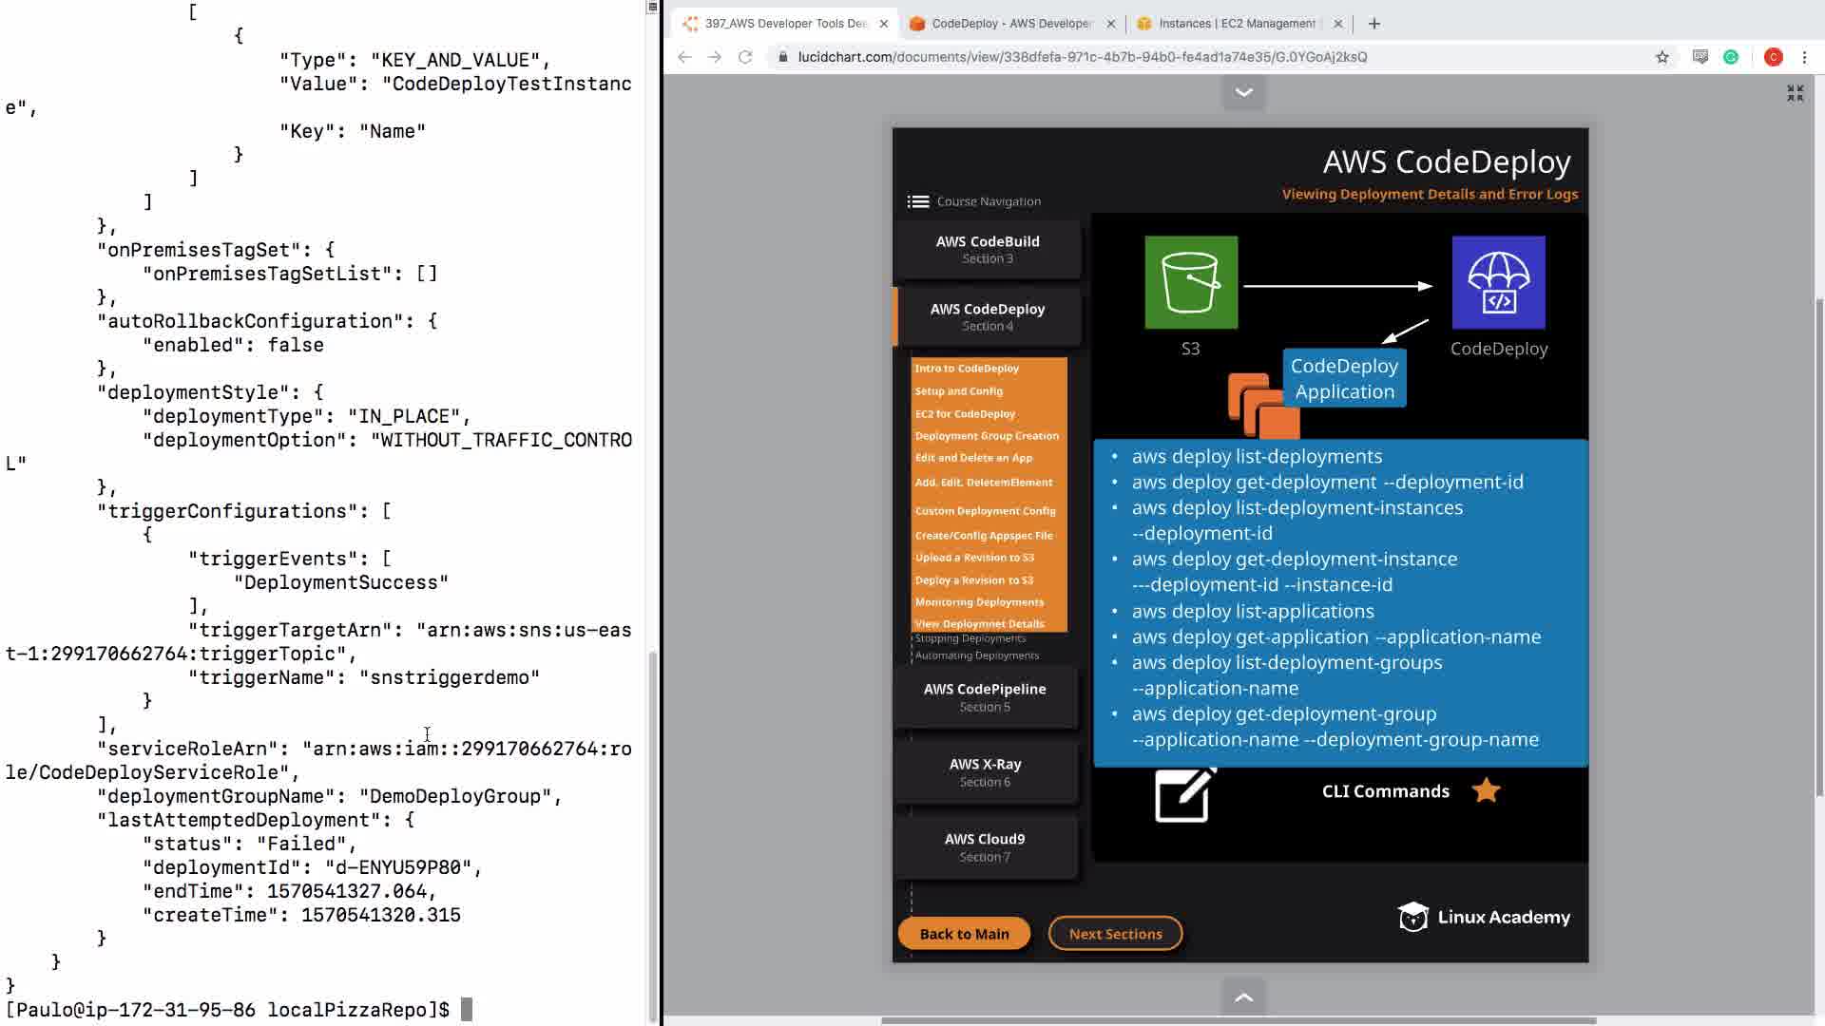
Task: Click the Next Sections button
Action: (1115, 934)
